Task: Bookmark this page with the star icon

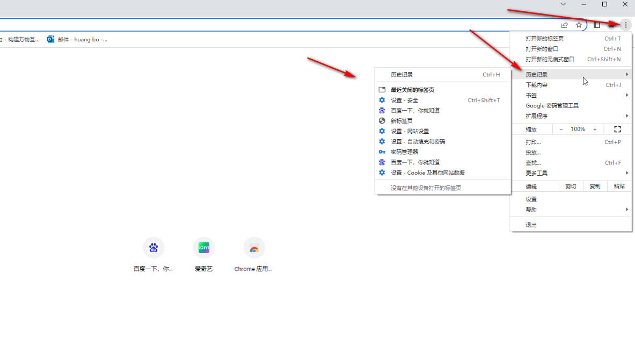Action: click(579, 25)
